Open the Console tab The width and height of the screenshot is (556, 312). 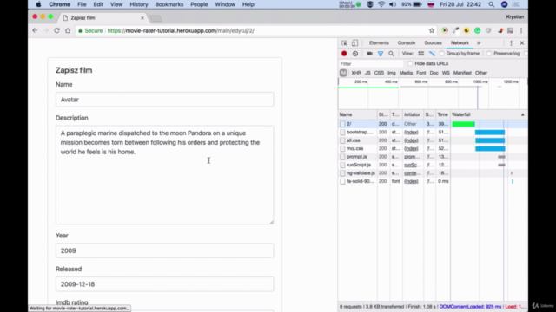coord(407,43)
